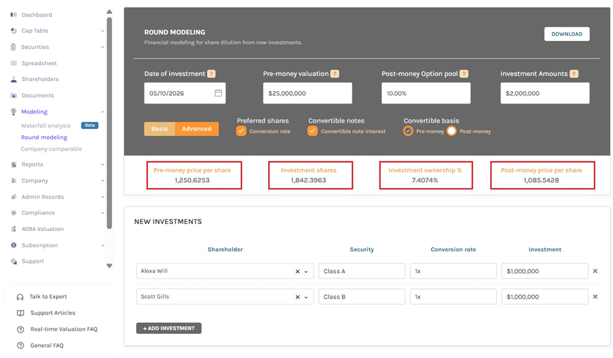Screen dimensions: 613x358
Task: Open the Scott Gills shareholder dropdown arrow
Action: [x=306, y=297]
